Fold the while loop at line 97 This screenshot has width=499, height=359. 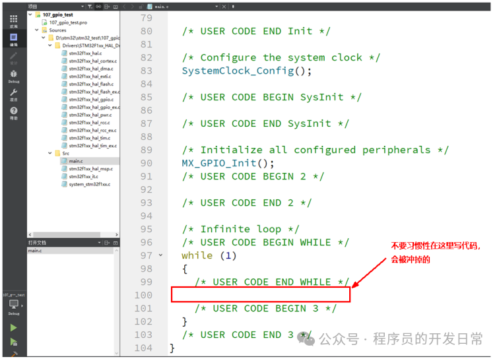click(160, 255)
